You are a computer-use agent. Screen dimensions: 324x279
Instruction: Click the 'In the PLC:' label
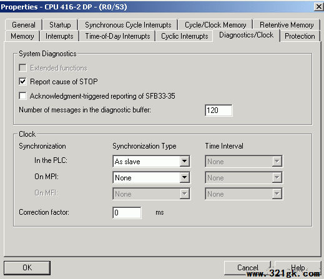51,160
